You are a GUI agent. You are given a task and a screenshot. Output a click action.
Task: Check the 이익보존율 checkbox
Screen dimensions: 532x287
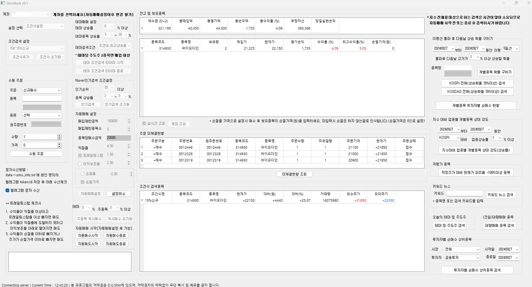80,163
